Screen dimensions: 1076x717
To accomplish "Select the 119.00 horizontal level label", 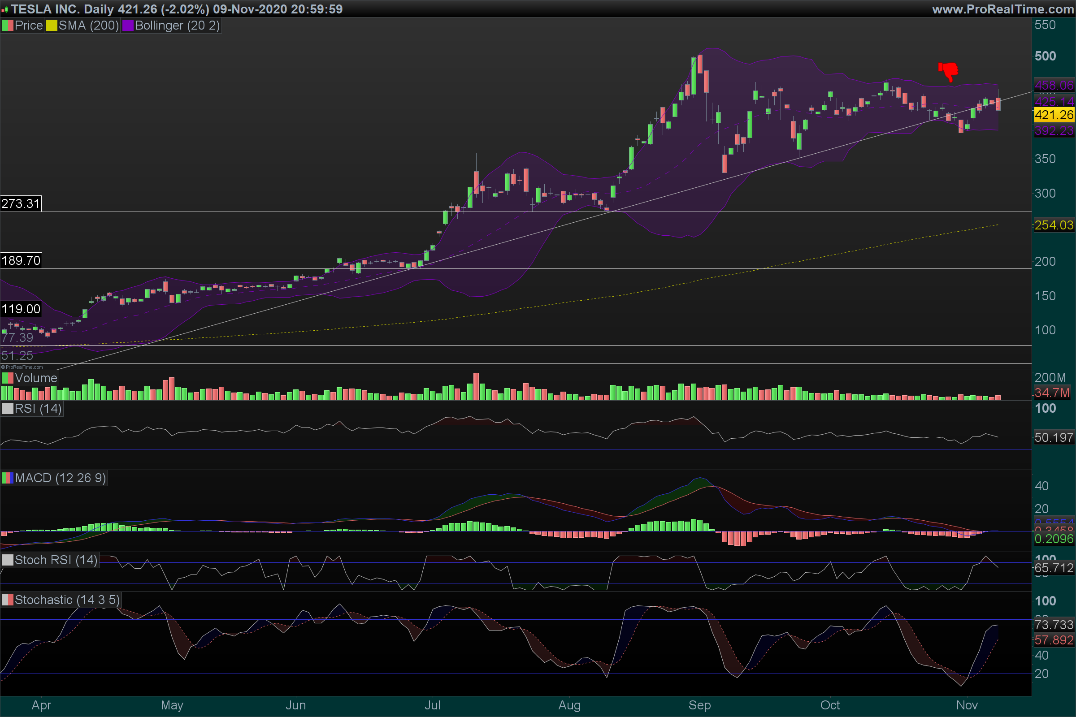I will tap(21, 309).
